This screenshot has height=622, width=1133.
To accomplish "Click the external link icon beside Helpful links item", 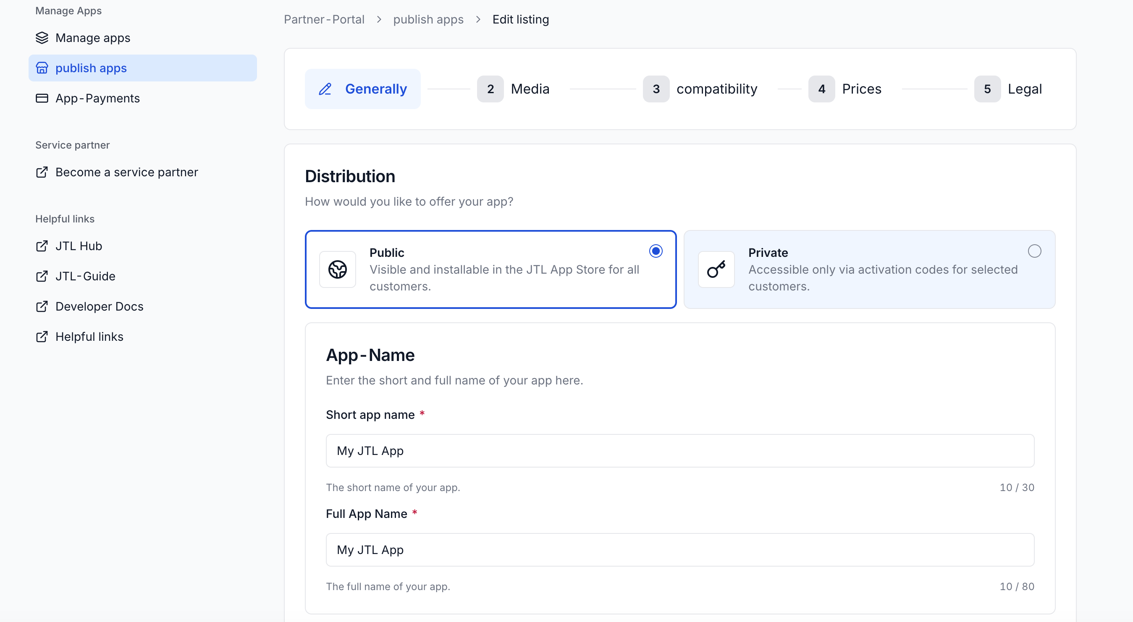I will (42, 337).
